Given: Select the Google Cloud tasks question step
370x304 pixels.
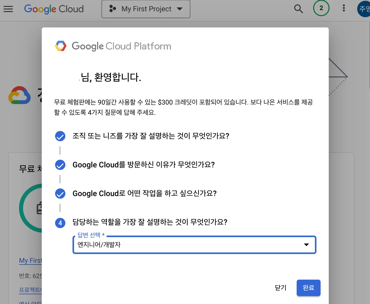Looking at the screenshot, I should tap(145, 193).
